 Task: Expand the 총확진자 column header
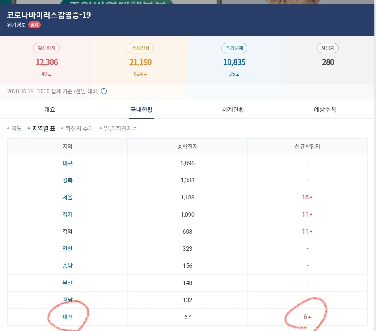[187, 146]
